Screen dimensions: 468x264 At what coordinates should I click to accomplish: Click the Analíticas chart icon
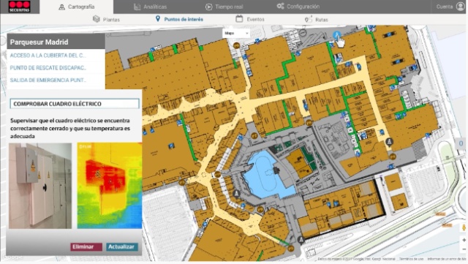(137, 7)
